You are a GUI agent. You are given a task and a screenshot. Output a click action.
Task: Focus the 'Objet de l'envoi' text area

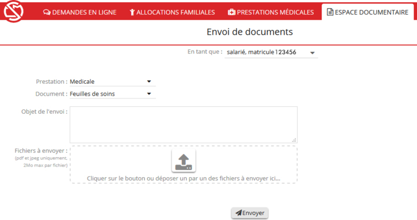[183, 124]
